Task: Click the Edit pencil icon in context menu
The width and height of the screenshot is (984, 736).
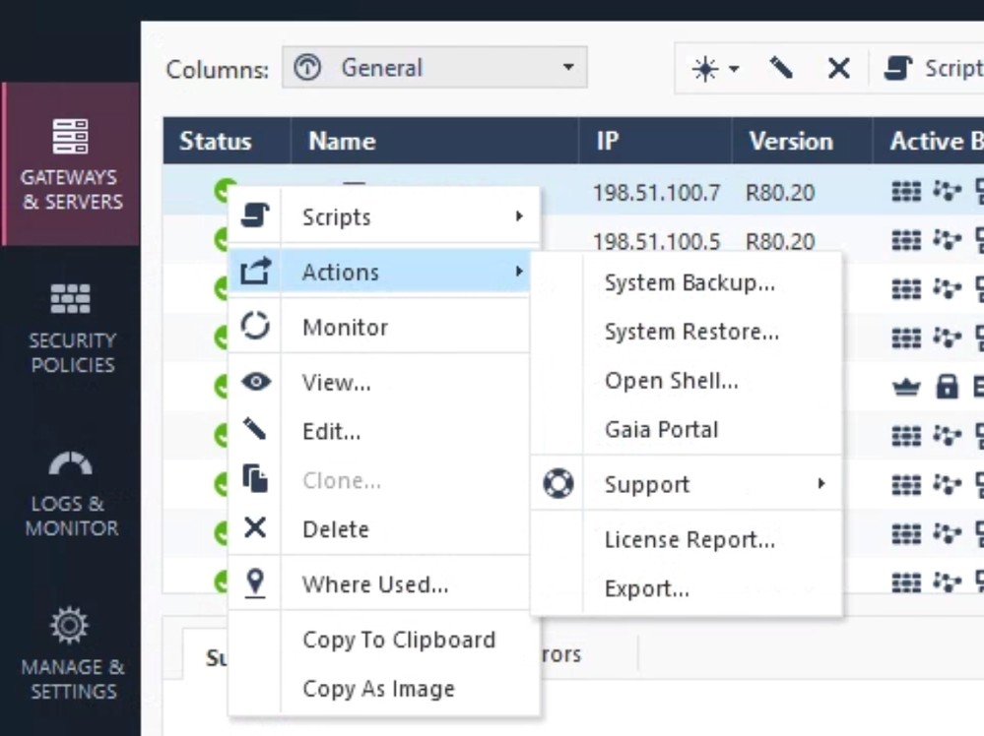Action: click(x=255, y=429)
